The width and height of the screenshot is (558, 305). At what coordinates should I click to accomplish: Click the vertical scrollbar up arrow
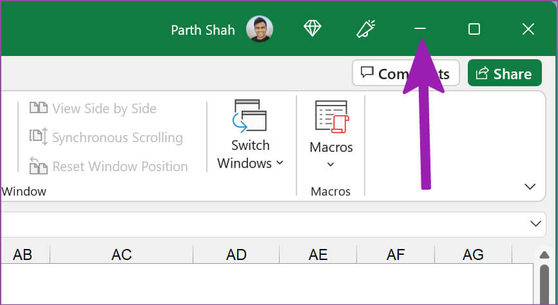point(544,255)
